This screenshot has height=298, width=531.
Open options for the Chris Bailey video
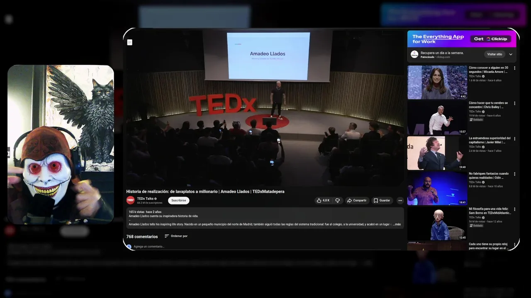pos(515,103)
